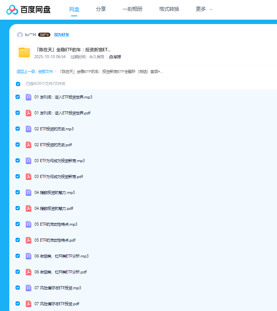
Task: Uncheck 07 风险偏好与ETF投资.mp3 checkbox
Action: coord(18,288)
